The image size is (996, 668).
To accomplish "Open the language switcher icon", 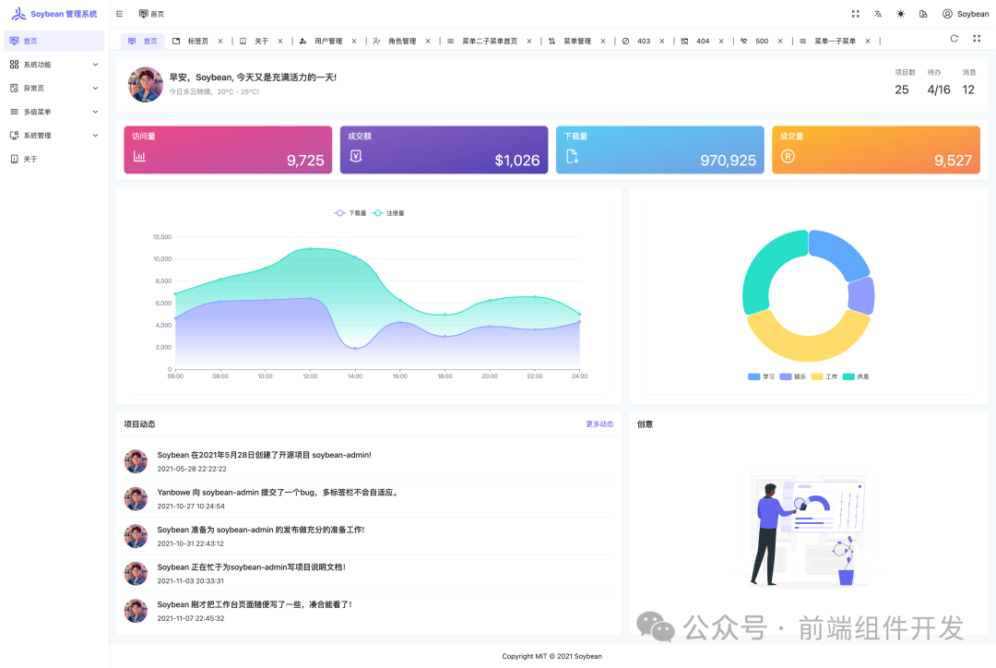I will 876,13.
